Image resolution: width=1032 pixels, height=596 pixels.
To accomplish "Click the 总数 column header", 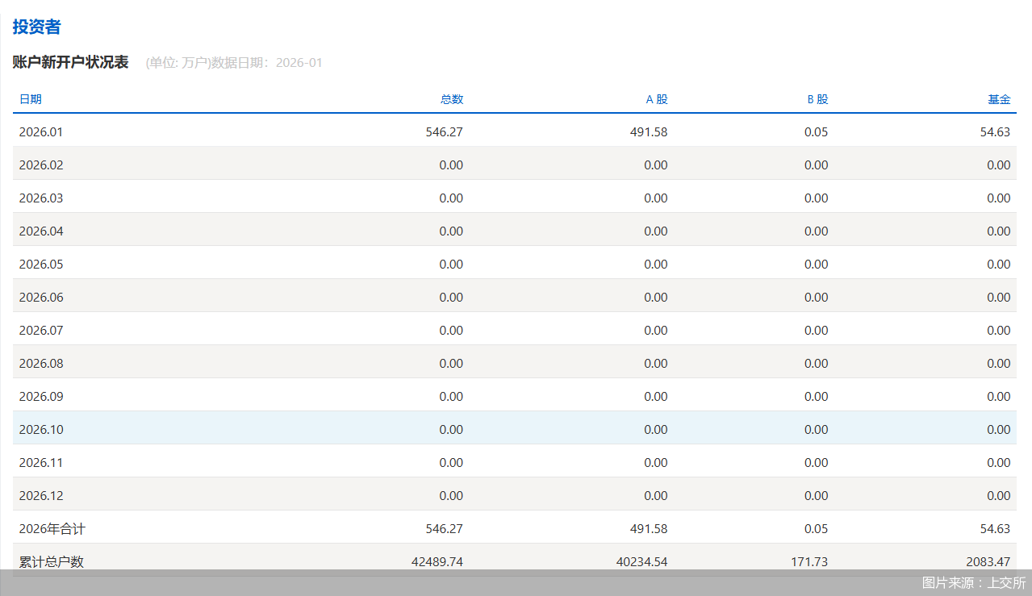I will point(452,99).
